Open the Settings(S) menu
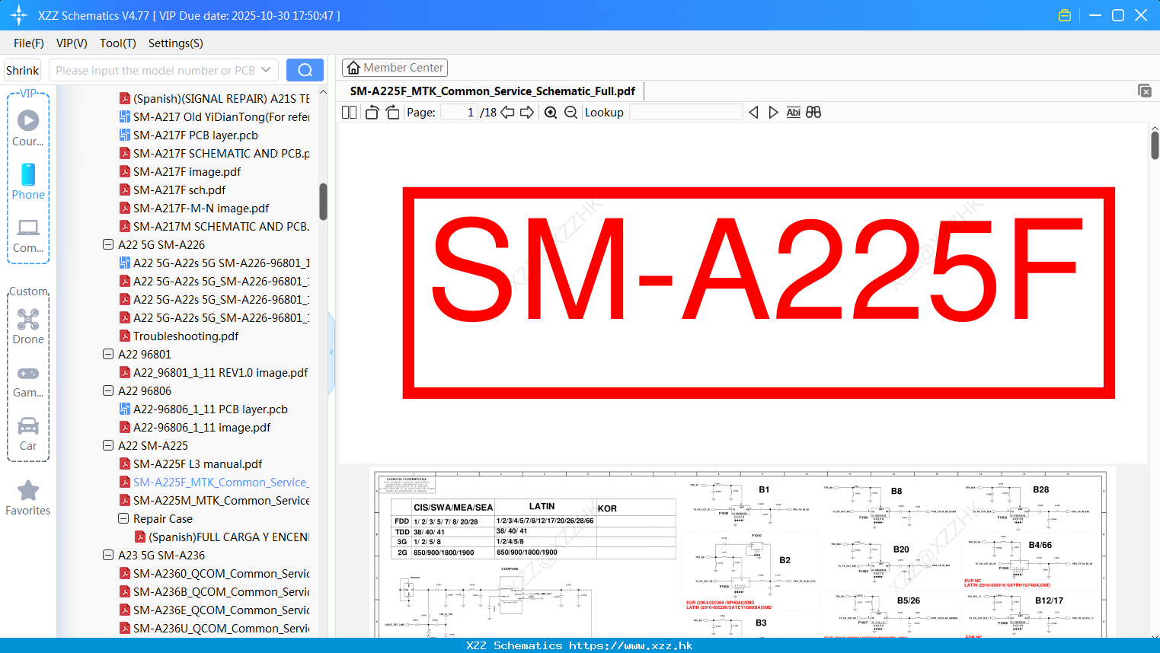Viewport: 1160px width, 653px height. 176,43
